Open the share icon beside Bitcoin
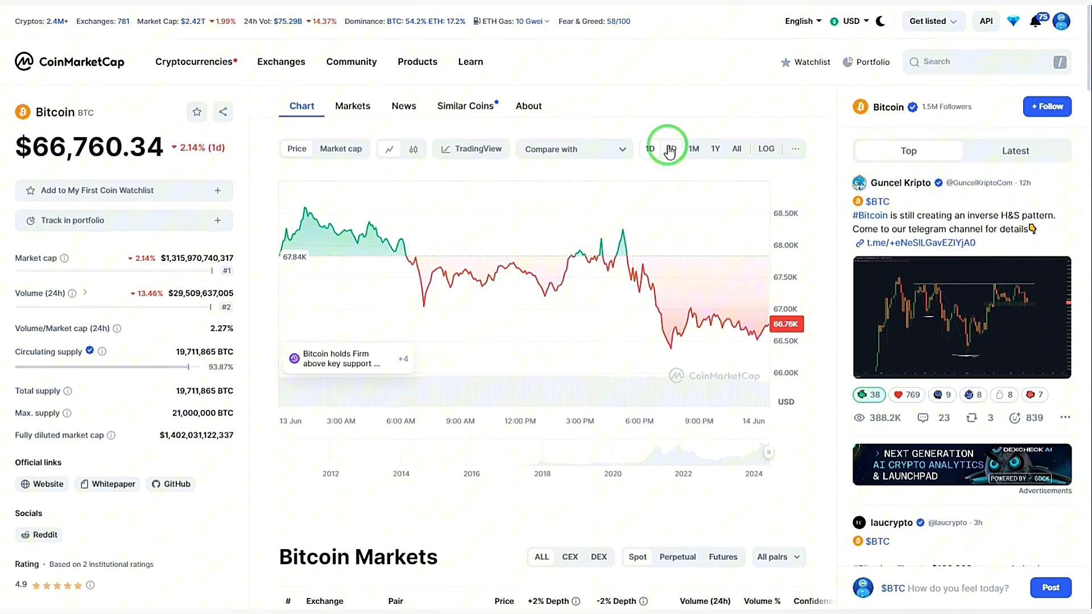This screenshot has width=1092, height=614. point(223,112)
